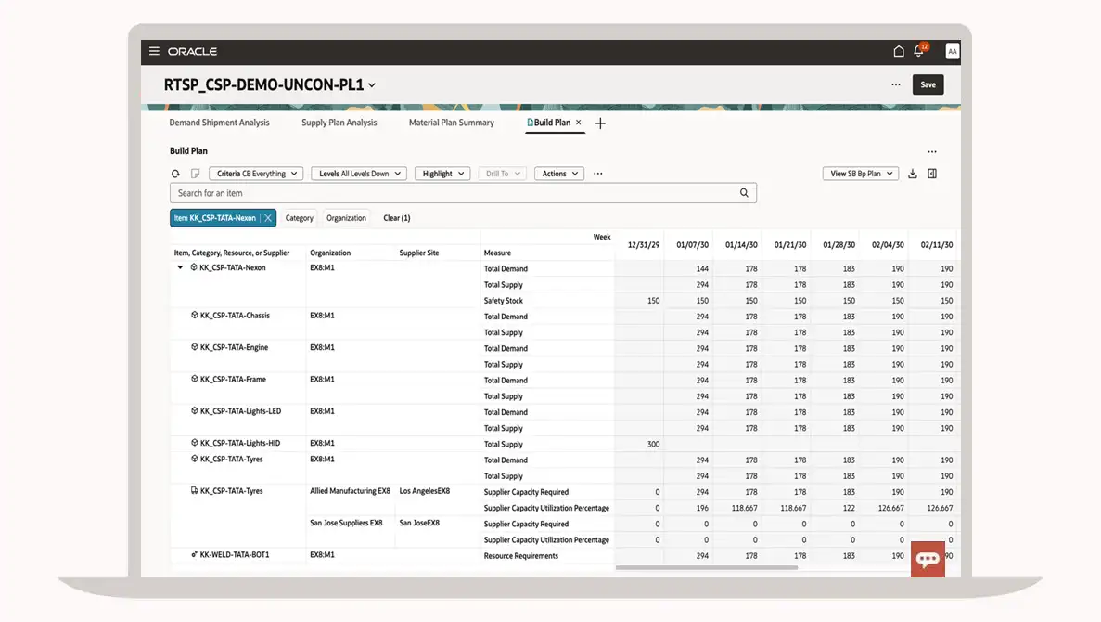Click the search magnifier icon
This screenshot has height=622, width=1101.
click(744, 193)
